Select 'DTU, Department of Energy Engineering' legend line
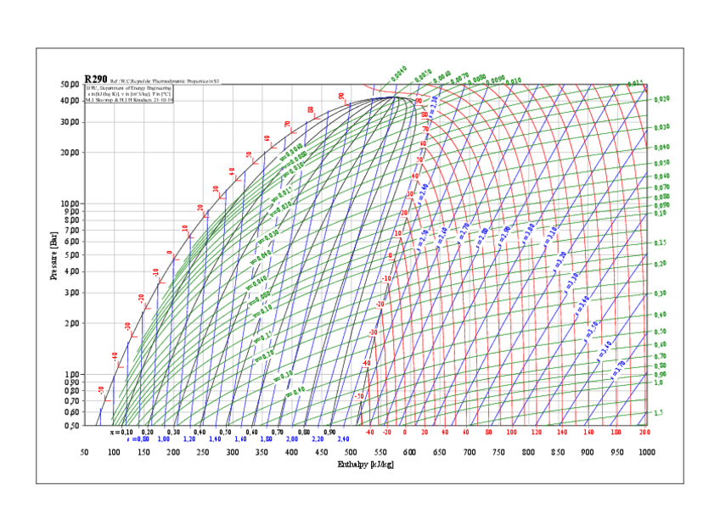The height and width of the screenshot is (508, 720). pyautogui.click(x=128, y=87)
